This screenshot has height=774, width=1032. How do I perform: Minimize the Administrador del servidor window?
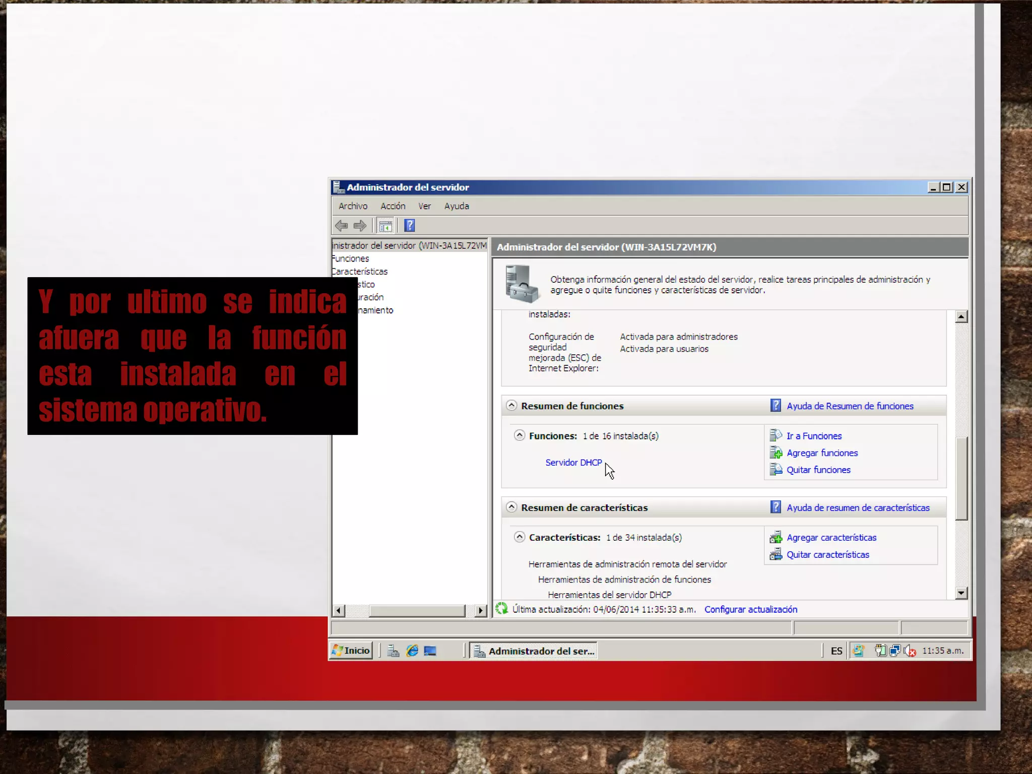pyautogui.click(x=933, y=187)
